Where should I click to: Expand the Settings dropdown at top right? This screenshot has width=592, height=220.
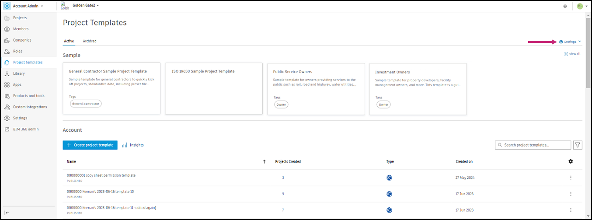point(570,42)
